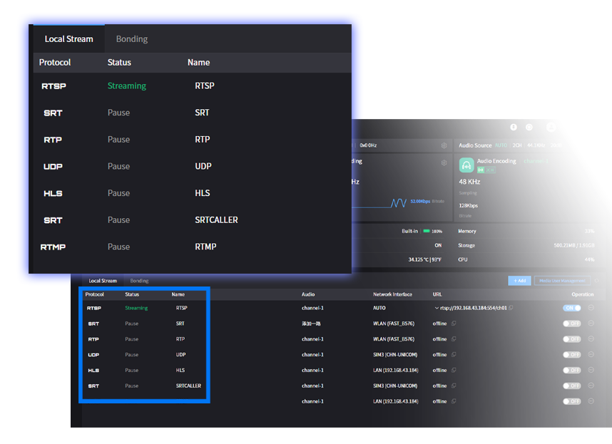Viewport: 612px width, 444px height.
Task: Enable the HLS stream toggle on LAN row
Action: pyautogui.click(x=571, y=371)
